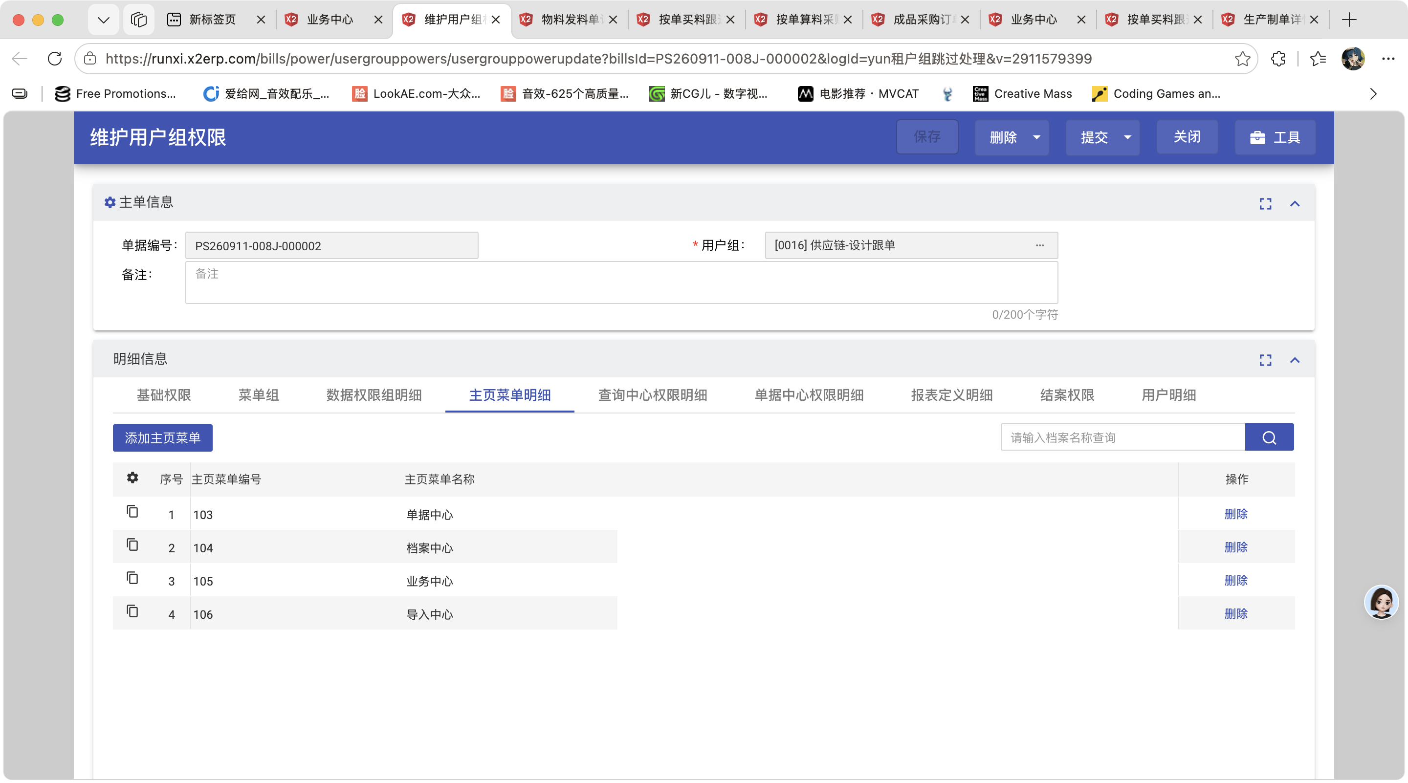Show more bookmarks chevron
Viewport: 1408px width, 783px height.
[1373, 94]
